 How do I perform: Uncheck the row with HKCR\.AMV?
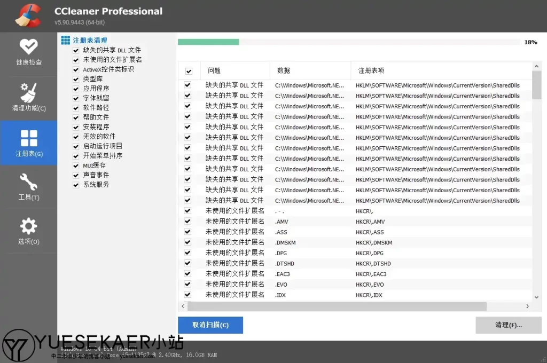click(x=187, y=221)
